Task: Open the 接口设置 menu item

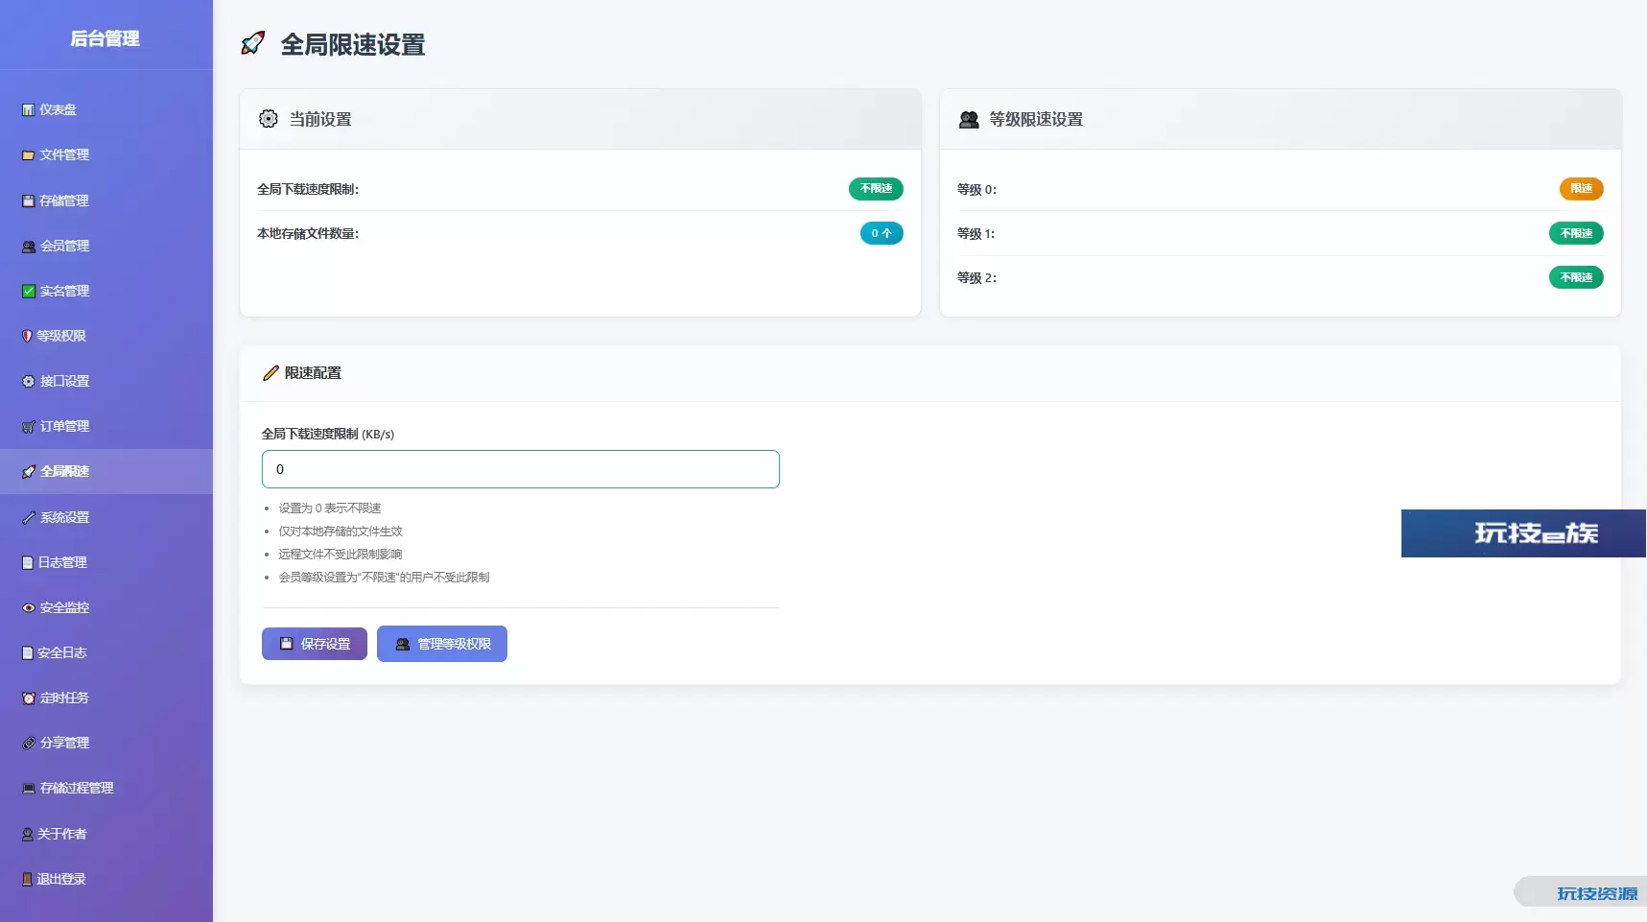Action: [64, 382]
